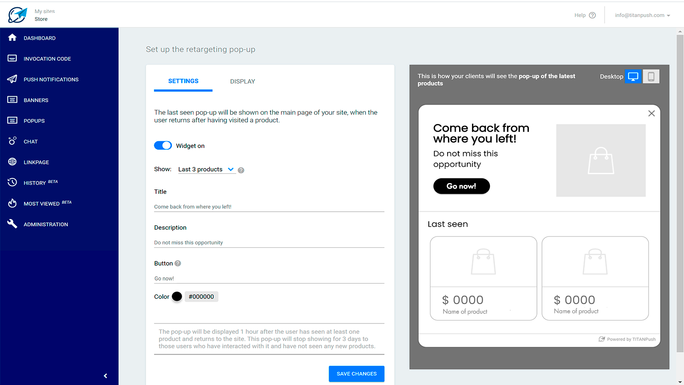Click help icon next to Button label

178,264
